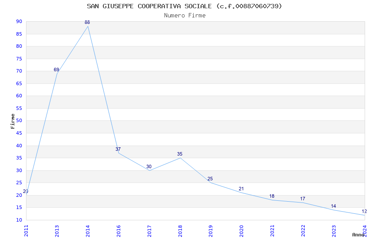Image resolution: width=369 pixels, height=239 pixels.
Task: Click the x-axis year label 2023
Action: (x=334, y=231)
